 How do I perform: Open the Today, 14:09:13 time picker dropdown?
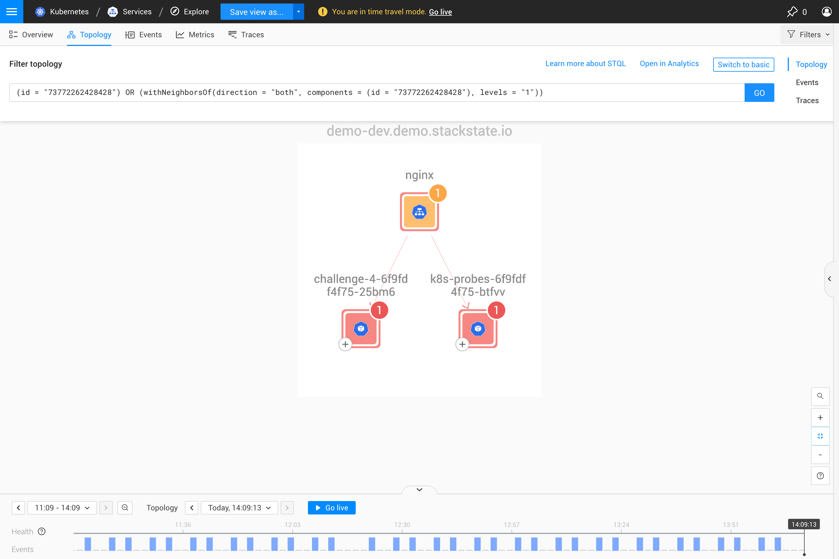(239, 508)
